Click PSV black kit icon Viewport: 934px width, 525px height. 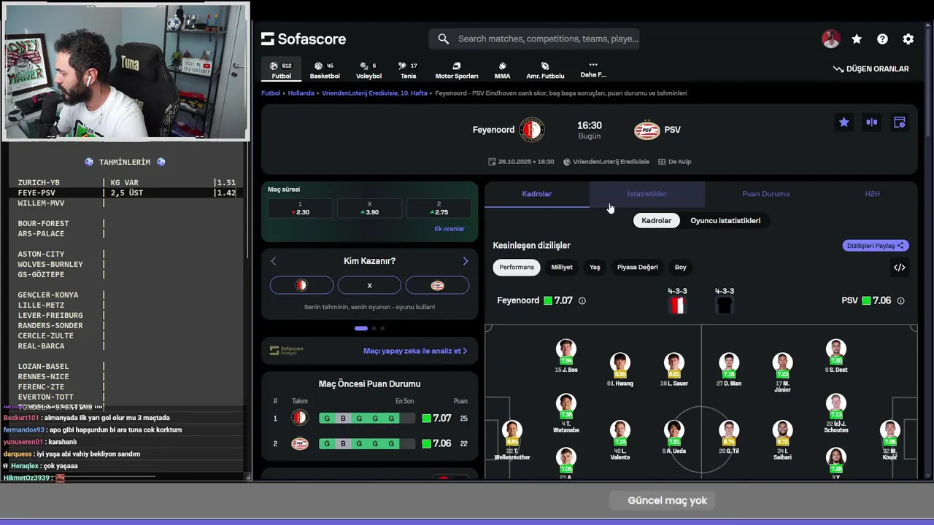[724, 306]
